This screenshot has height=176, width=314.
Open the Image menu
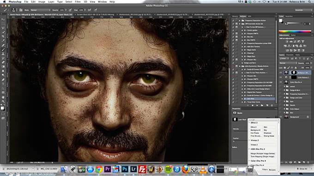tap(42, 1)
